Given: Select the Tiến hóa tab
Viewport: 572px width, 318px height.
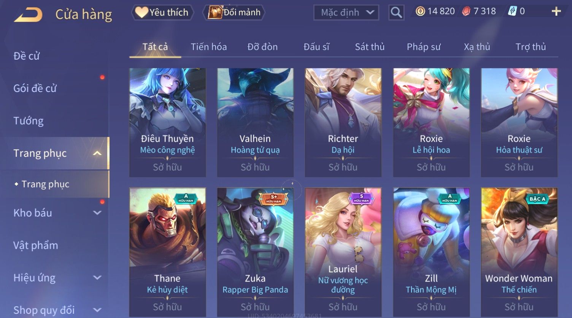Looking at the screenshot, I should coord(209,47).
